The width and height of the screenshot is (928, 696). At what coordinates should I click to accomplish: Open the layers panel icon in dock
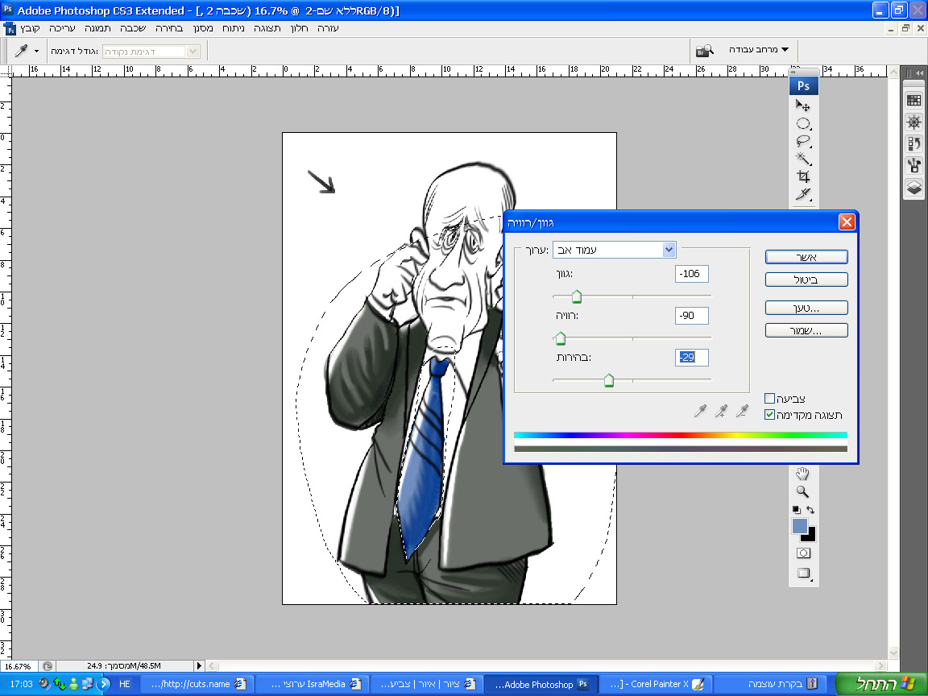click(x=913, y=187)
